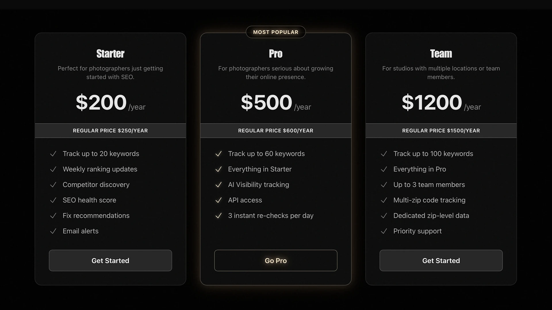
Task: Click the checkmark beside Track up to 20 keywords
Action: [53, 154]
